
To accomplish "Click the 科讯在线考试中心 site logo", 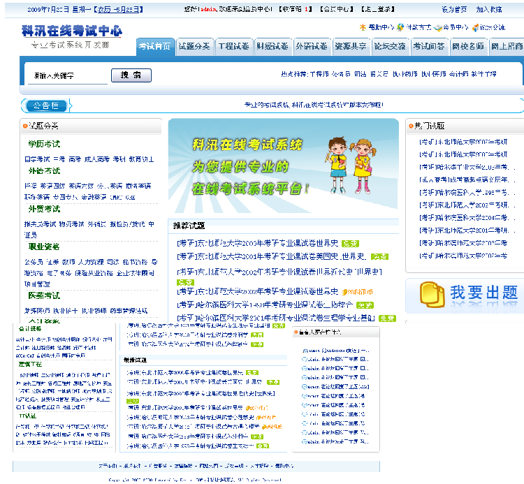I will [72, 31].
